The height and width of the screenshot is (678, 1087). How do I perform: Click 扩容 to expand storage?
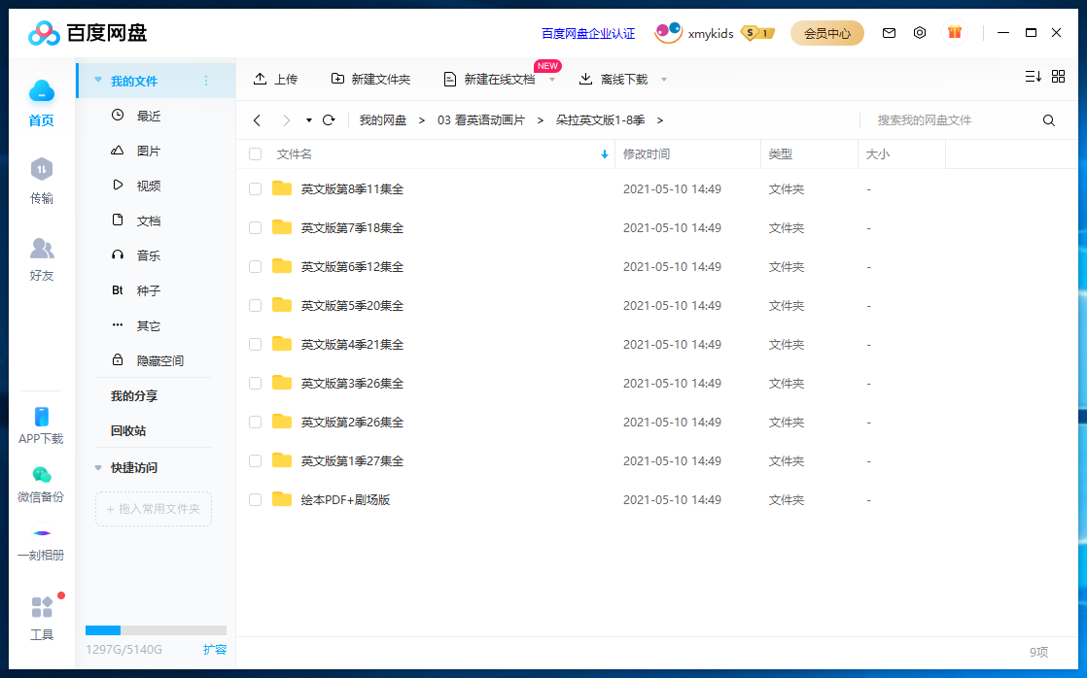[215, 650]
